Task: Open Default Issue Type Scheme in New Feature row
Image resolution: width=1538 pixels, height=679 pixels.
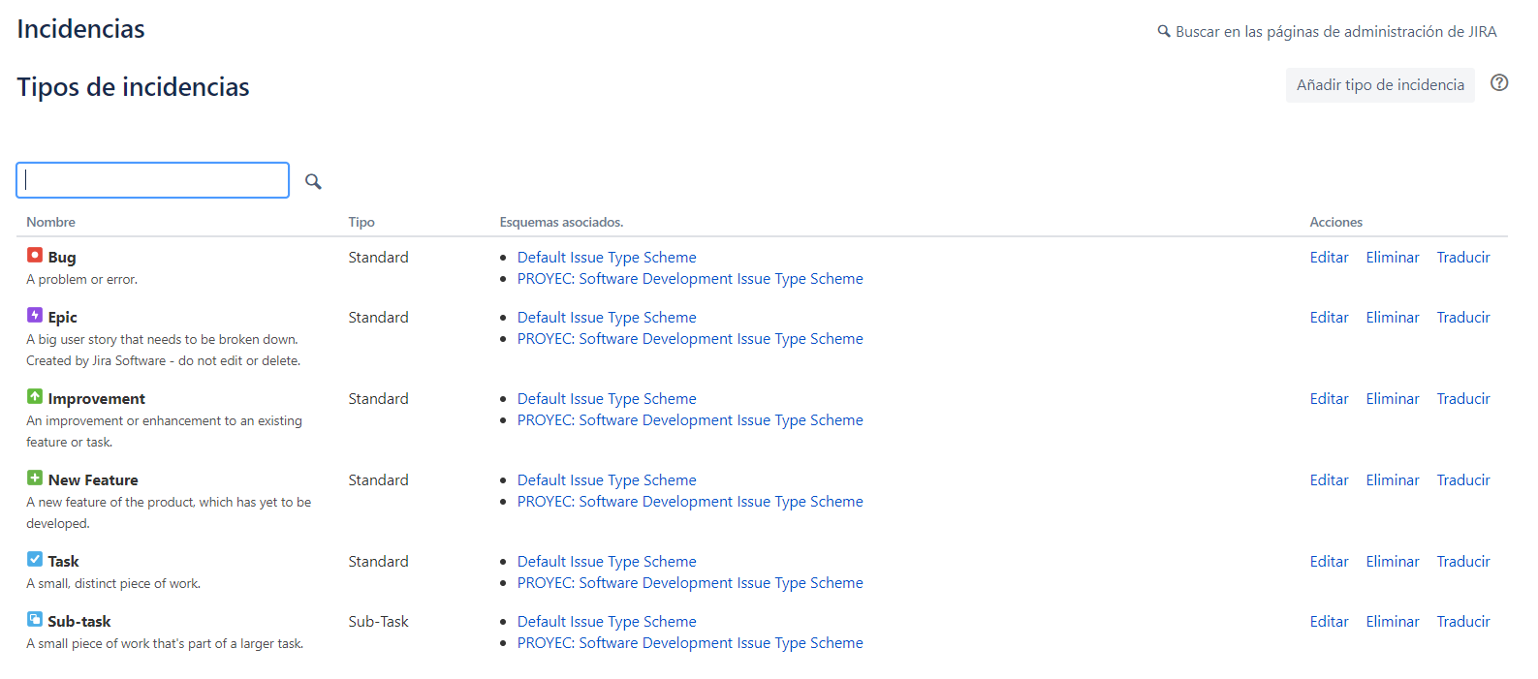Action: [x=607, y=480]
